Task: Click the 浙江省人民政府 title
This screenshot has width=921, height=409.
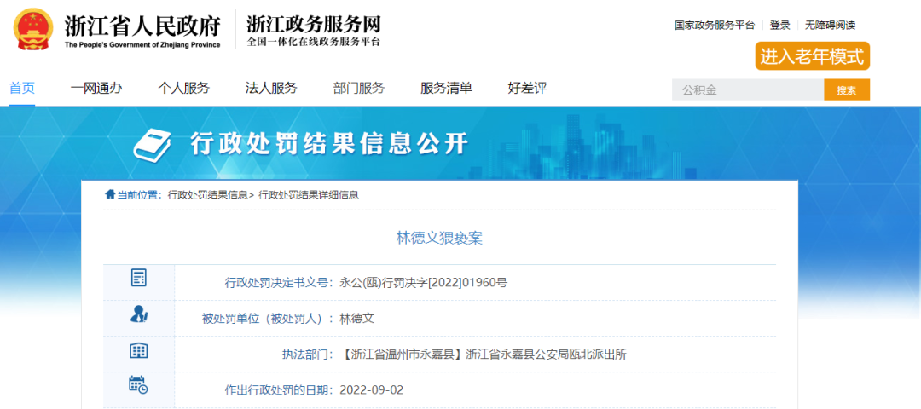Action: (142, 26)
